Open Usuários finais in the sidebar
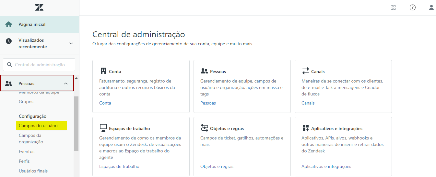Viewport: 436px width, 177px height. tap(33, 171)
